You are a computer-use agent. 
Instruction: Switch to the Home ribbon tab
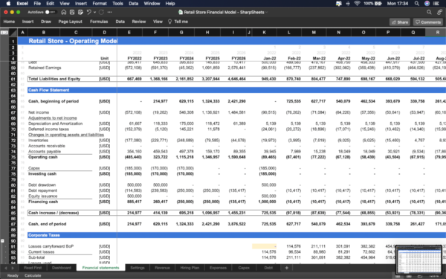9,22
